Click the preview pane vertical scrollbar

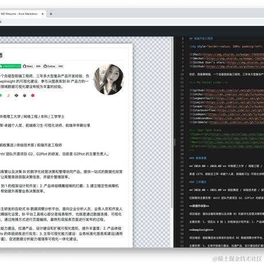coord(172,122)
